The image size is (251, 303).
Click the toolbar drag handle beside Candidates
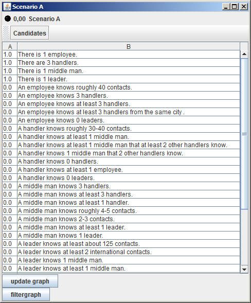click(x=6, y=33)
